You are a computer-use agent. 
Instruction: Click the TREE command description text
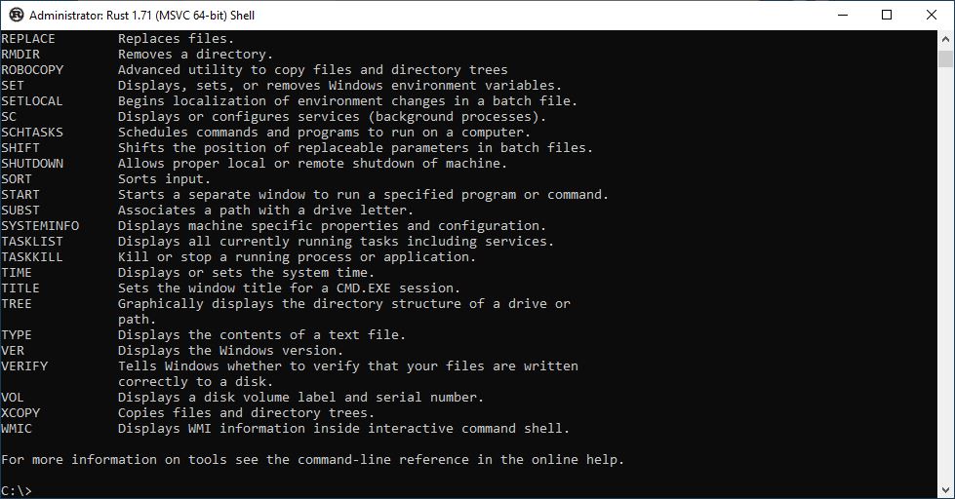pyautogui.click(x=344, y=311)
